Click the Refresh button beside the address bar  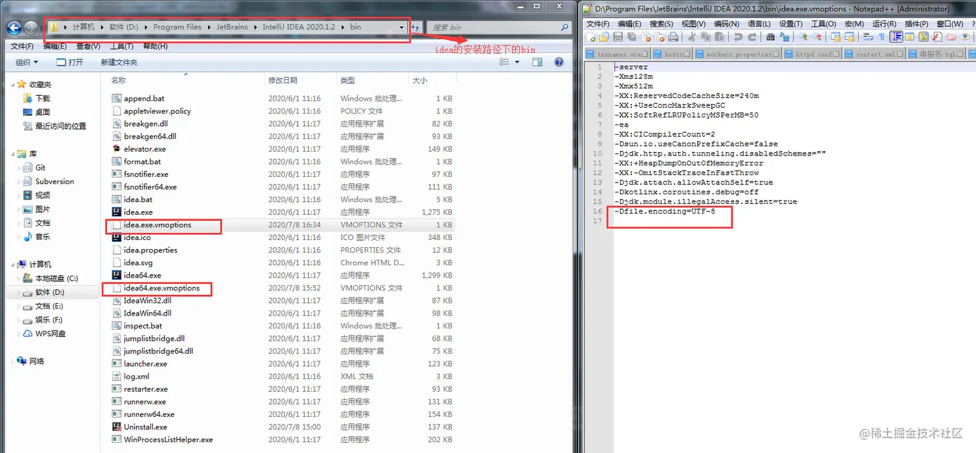pos(416,27)
